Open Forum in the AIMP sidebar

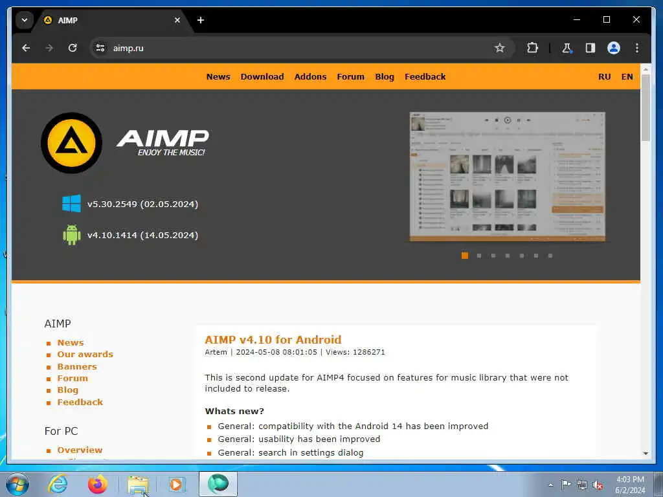click(73, 378)
